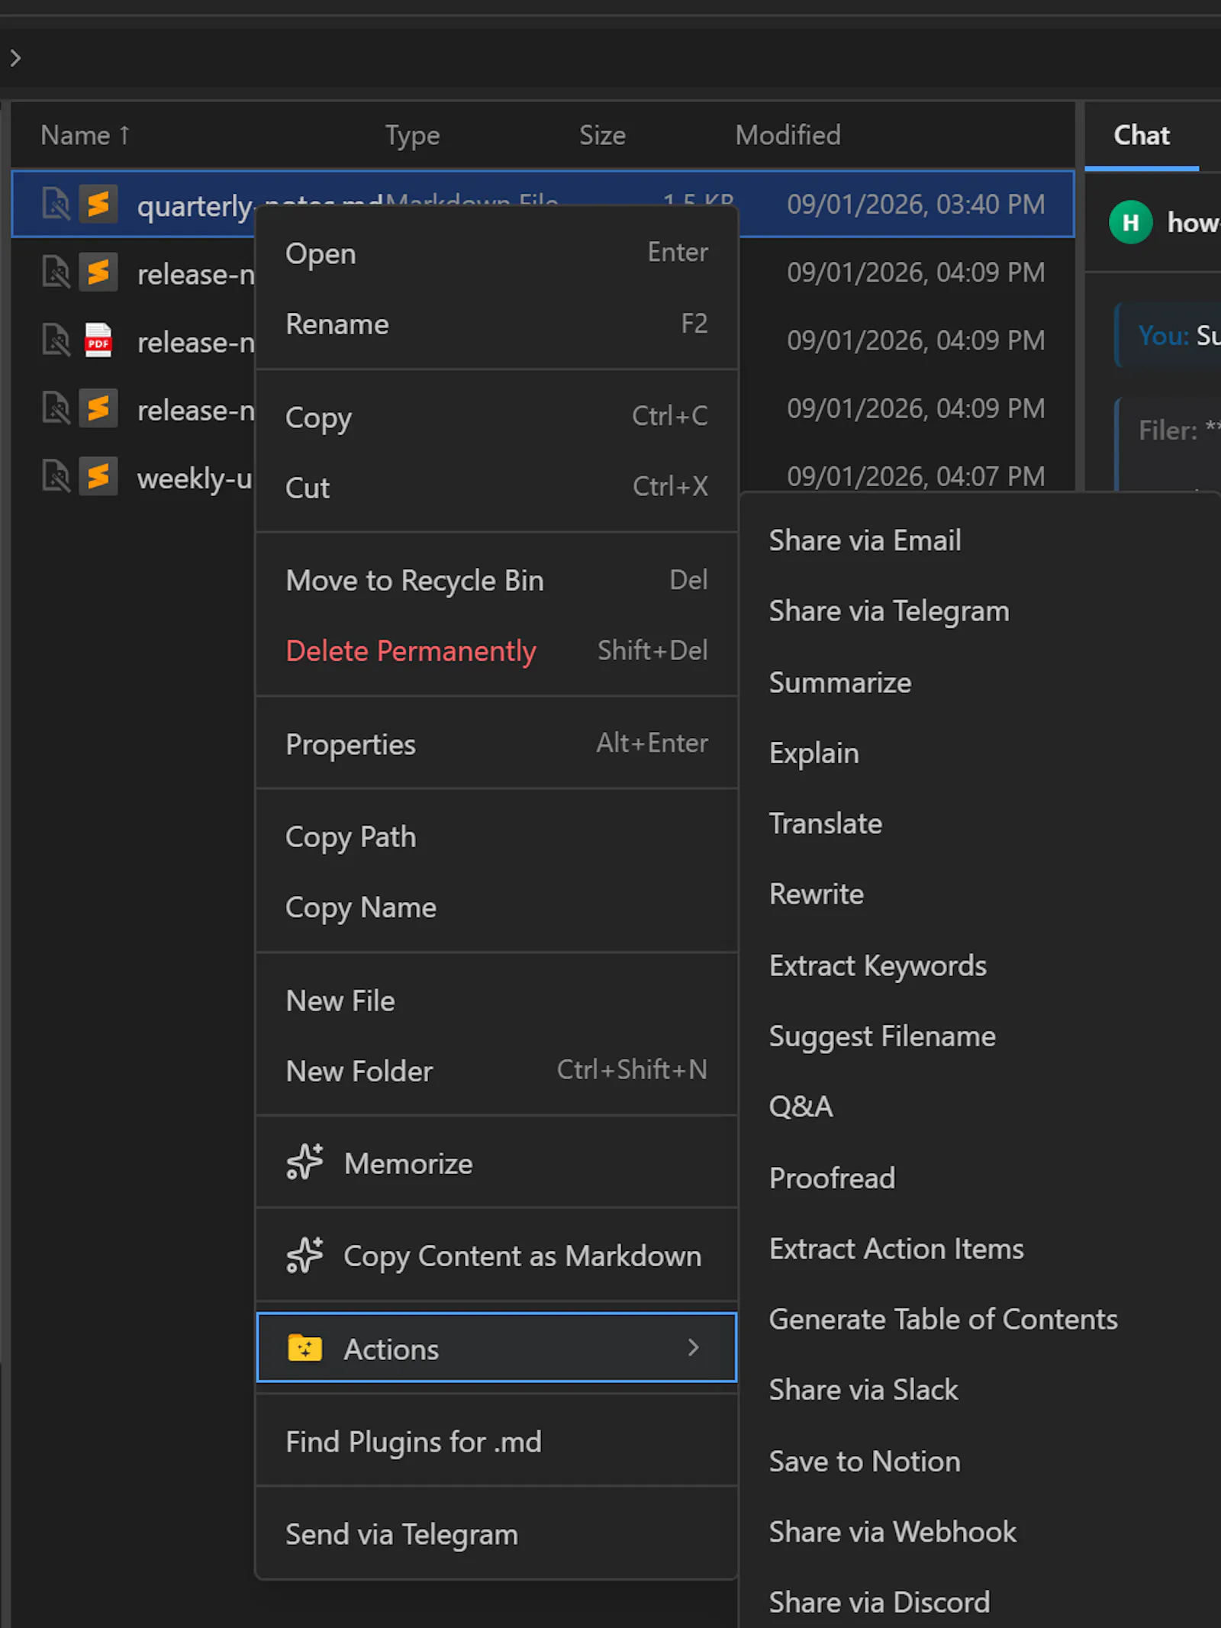Open the Actions menu entry
Image resolution: width=1221 pixels, height=1628 pixels.
497,1348
